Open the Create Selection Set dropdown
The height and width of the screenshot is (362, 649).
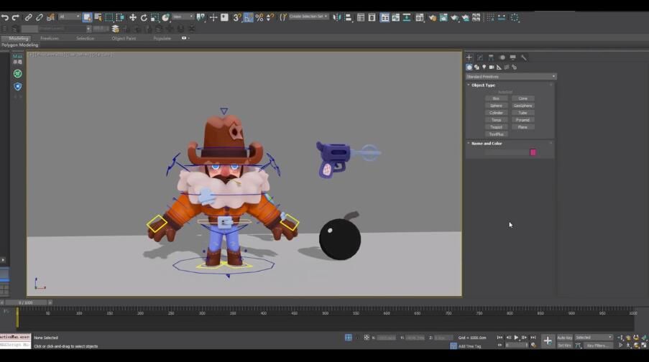pyautogui.click(x=308, y=17)
